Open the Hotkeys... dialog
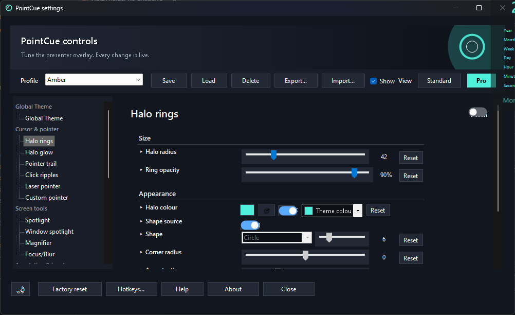This screenshot has width=515, height=315. click(x=132, y=289)
